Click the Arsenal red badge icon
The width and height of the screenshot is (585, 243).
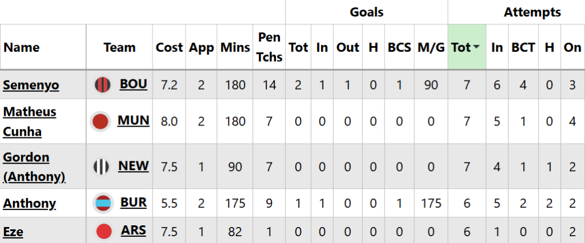click(x=104, y=232)
